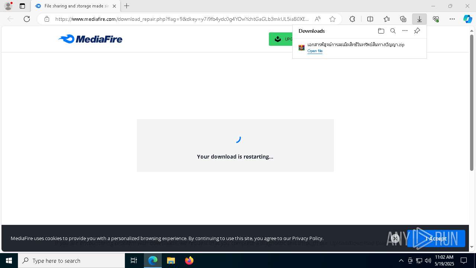Open volume control tray icon

(x=428, y=261)
